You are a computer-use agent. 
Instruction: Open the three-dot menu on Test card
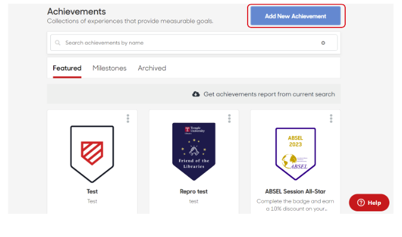[x=128, y=118]
